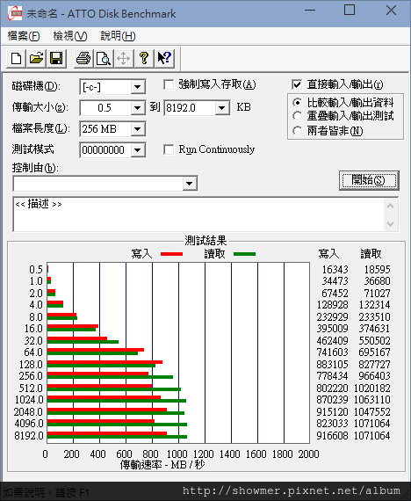Click the red 寫入 legend swatch
Screen dimensions: 411x501
pos(171,254)
